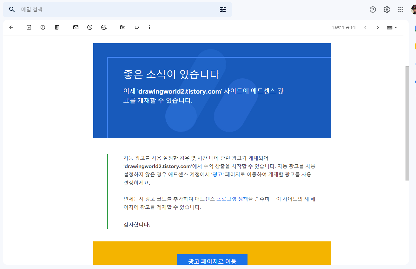
Task: Click the '광고' link in body
Action: [x=217, y=174]
